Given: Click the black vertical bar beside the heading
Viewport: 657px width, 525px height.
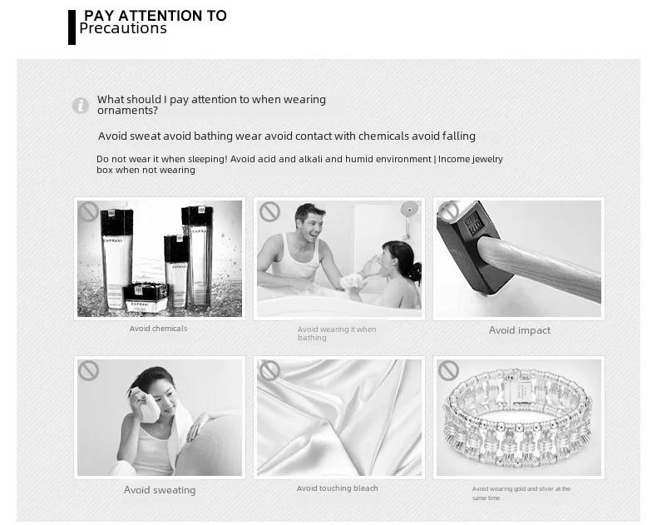Looking at the screenshot, I should [72, 27].
